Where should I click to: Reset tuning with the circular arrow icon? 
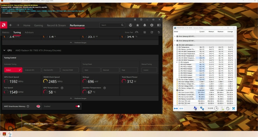point(159,32)
